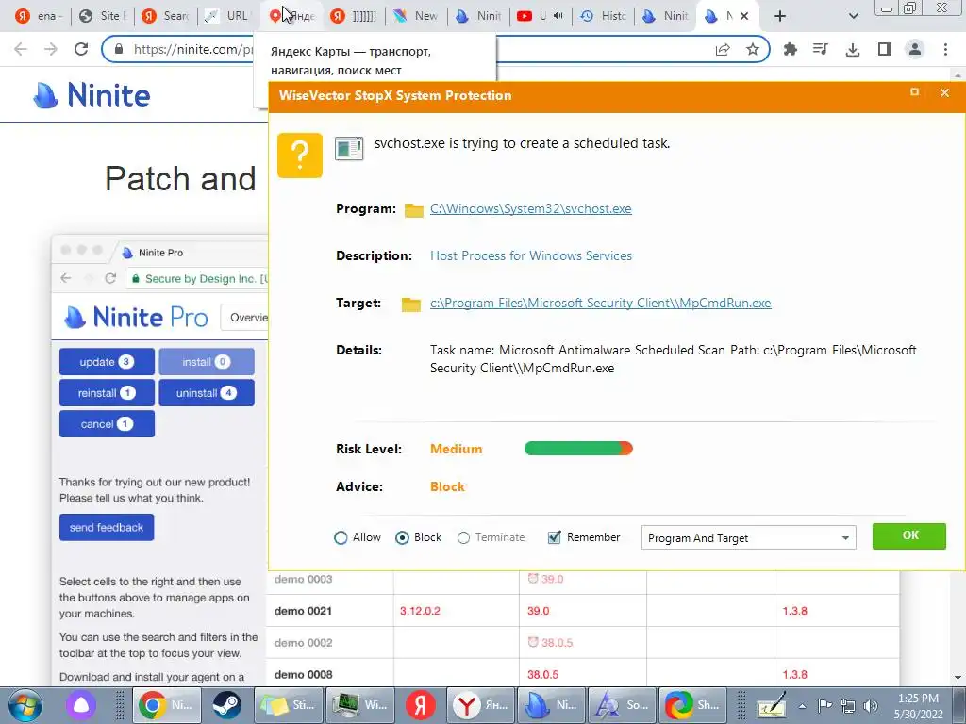The width and height of the screenshot is (966, 724).
Task: Select the Block radio option
Action: tap(402, 537)
